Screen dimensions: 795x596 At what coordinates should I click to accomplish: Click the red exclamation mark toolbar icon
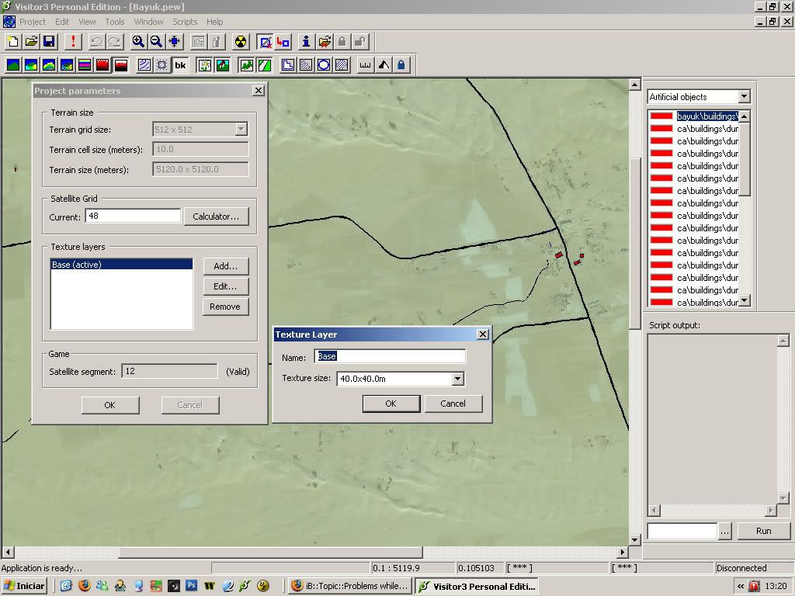[73, 42]
